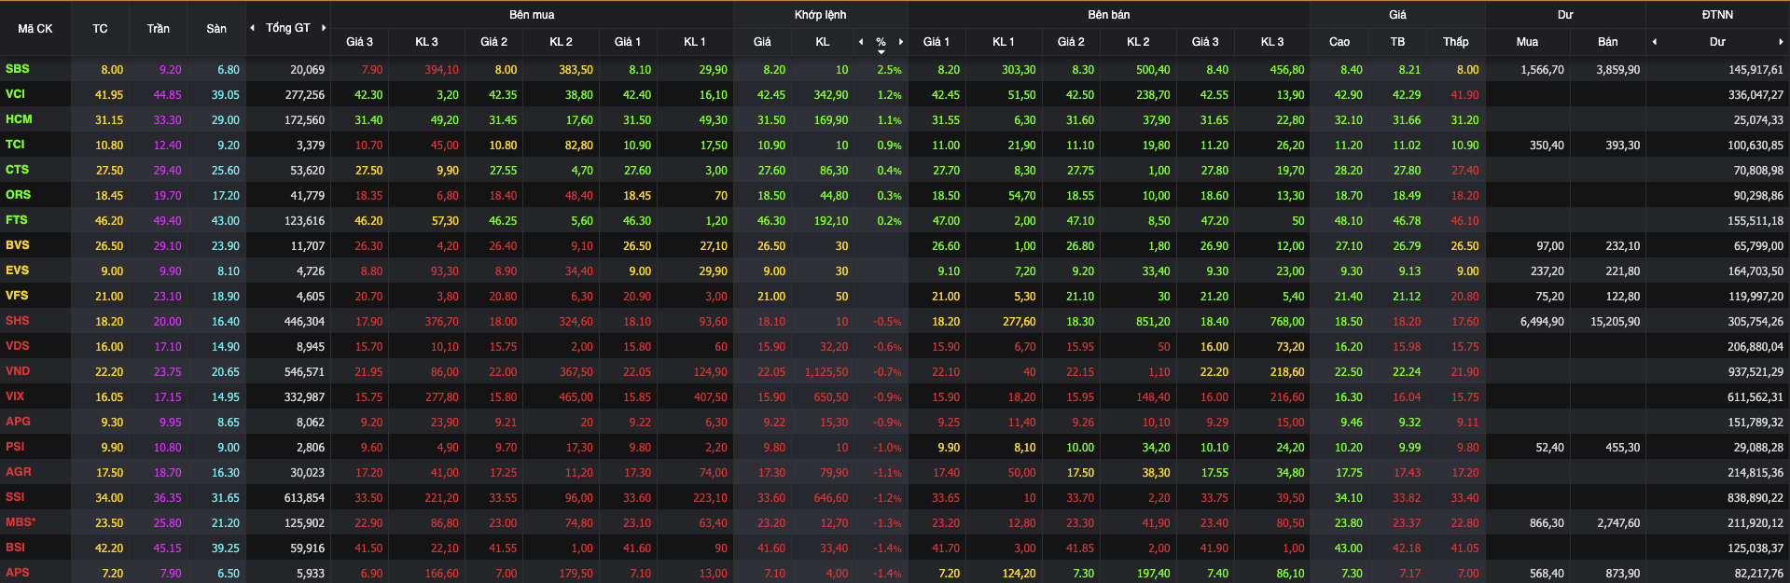Select ticker BVS

coord(17,245)
